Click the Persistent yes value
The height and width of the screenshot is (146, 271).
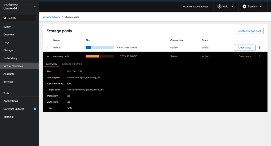coord(69,96)
